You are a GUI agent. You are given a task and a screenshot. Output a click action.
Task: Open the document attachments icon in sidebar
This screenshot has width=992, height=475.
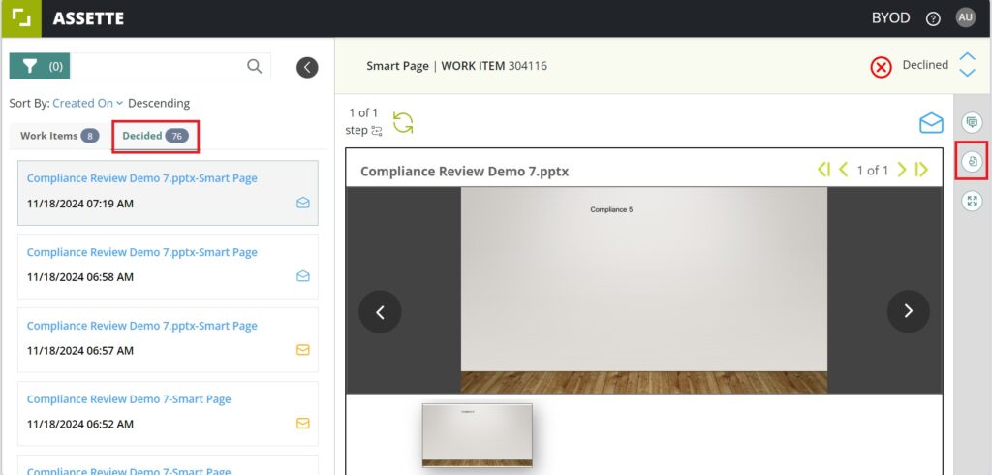[x=973, y=161]
